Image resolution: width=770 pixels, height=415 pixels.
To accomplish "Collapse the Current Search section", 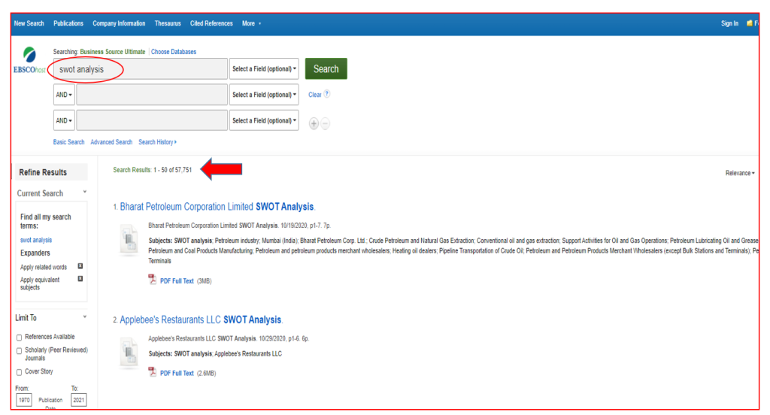I will 85,192.
